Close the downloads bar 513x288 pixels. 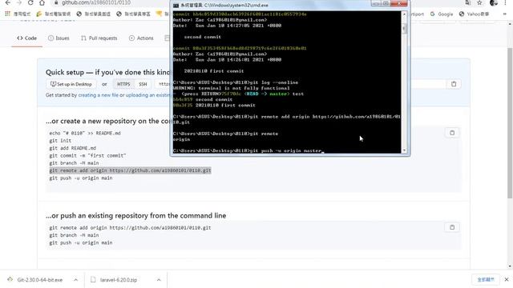pos(507,279)
